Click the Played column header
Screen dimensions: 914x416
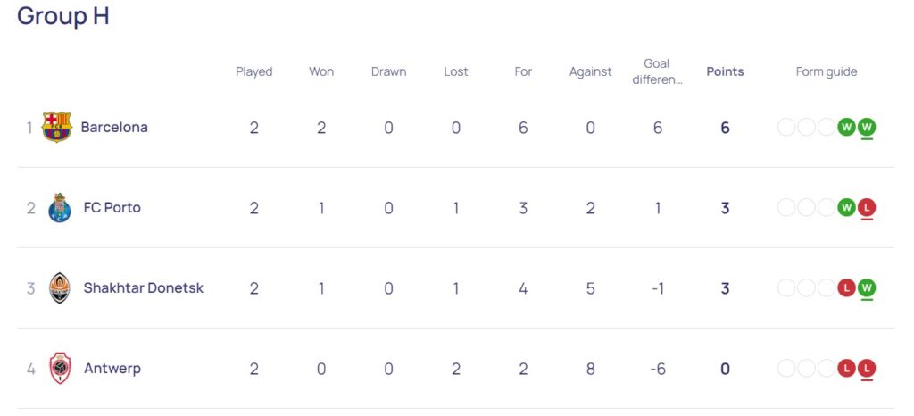[x=254, y=71]
